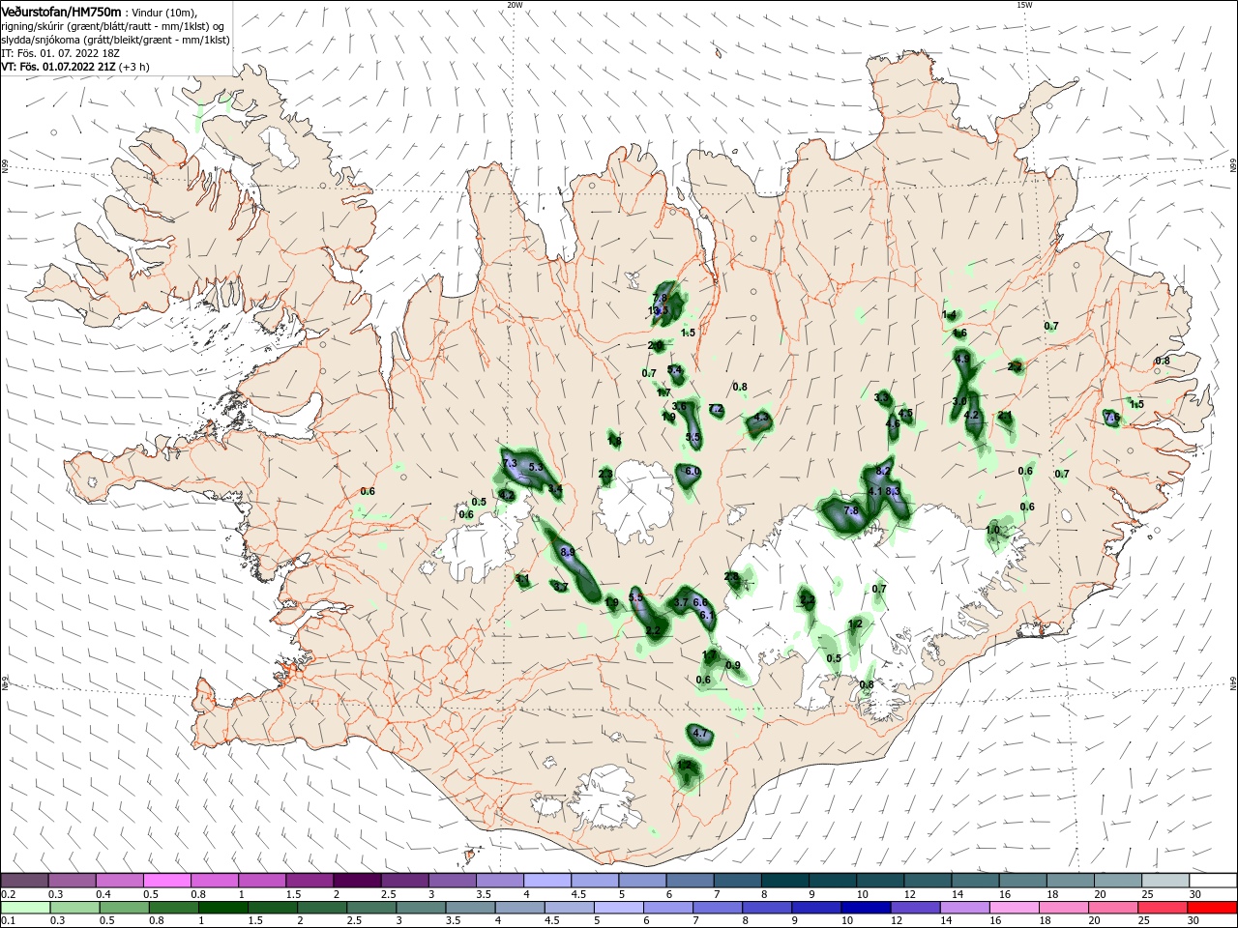
Task: Select the 4 swatch in the bottom rain scale
Action: (521, 908)
